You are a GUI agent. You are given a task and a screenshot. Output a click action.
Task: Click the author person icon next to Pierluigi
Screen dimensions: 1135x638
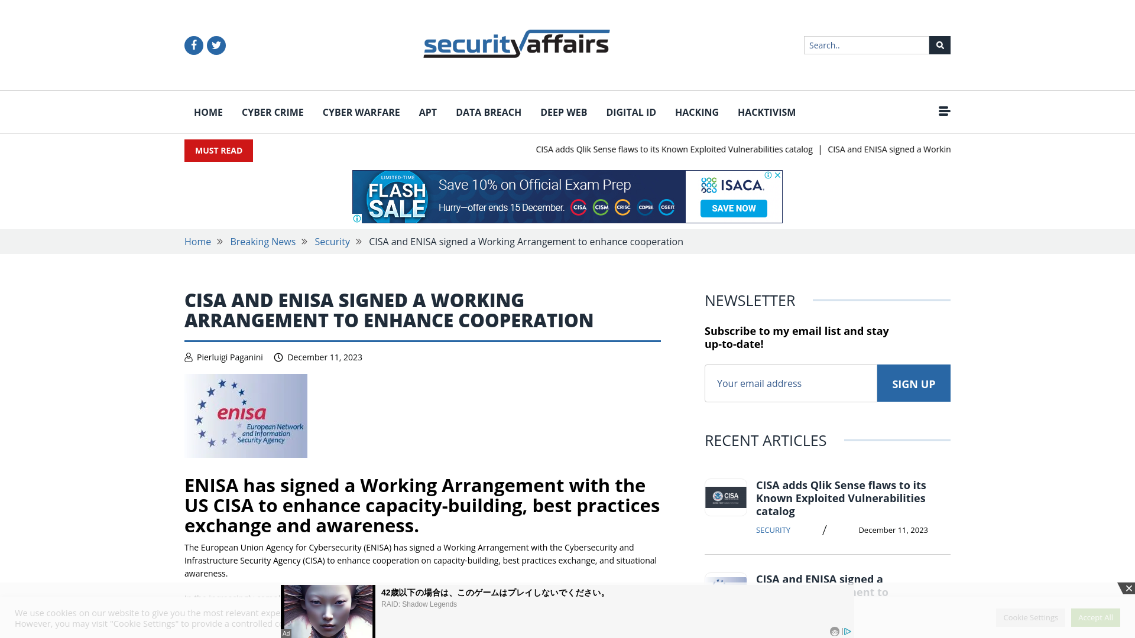[188, 357]
